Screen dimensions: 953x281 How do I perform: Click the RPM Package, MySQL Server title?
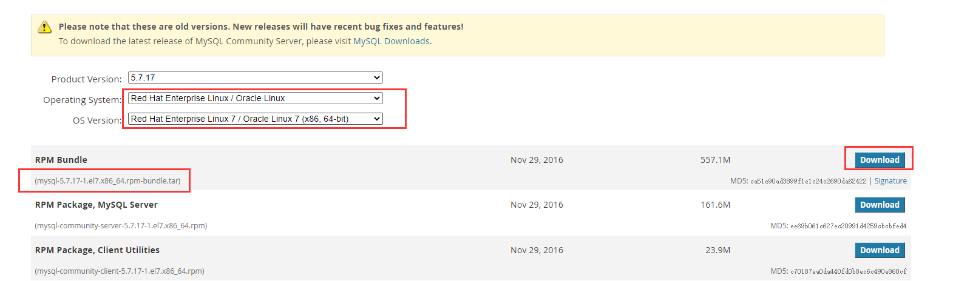click(x=97, y=205)
